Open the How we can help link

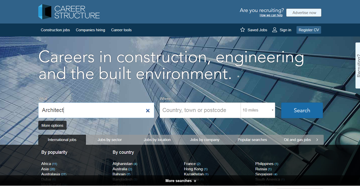271,15
